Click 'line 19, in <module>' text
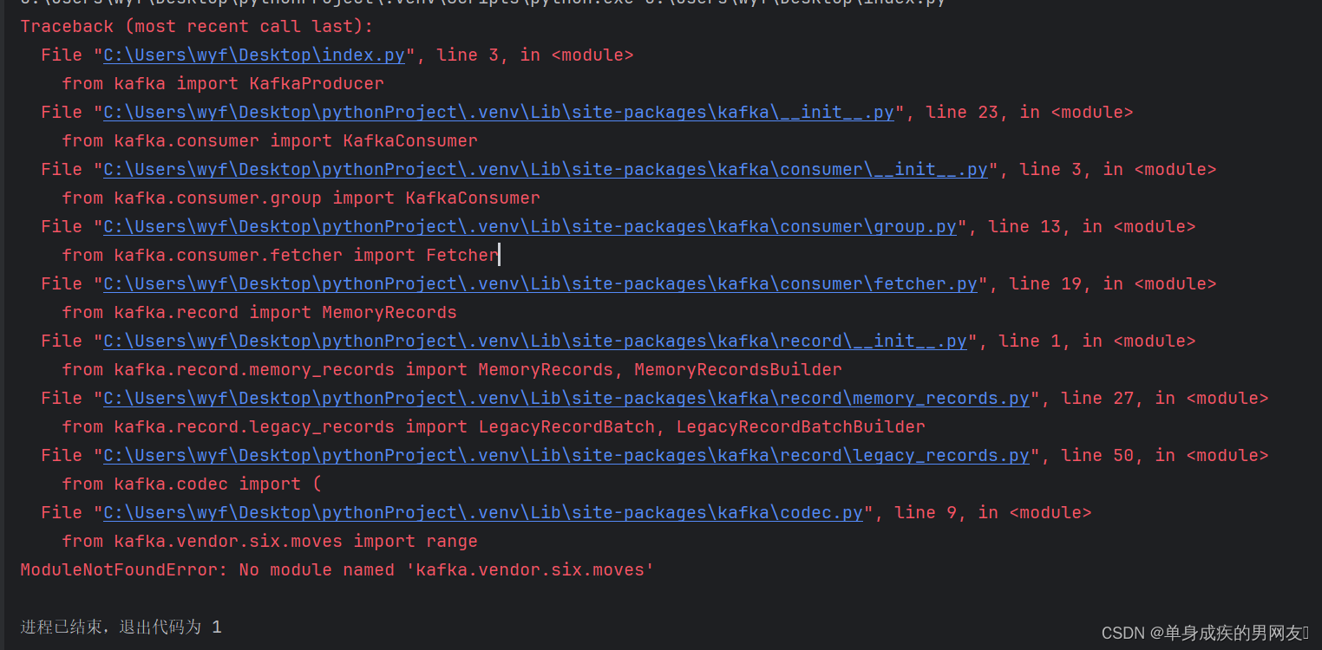 point(1113,284)
